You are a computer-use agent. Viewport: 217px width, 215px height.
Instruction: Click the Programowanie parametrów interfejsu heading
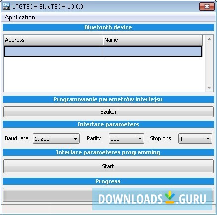click(x=108, y=99)
